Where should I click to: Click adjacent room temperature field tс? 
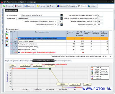click(x=100, y=18)
